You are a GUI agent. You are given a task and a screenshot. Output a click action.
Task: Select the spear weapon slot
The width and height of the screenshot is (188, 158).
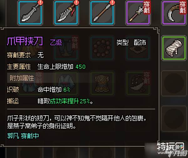pos(102,13)
